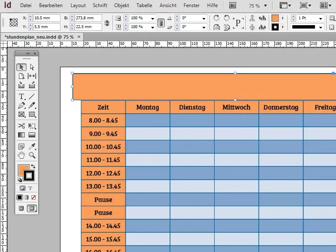Swap fill and stroke colors
Image resolution: width=336 pixels, height=252 pixels.
pos(33,166)
